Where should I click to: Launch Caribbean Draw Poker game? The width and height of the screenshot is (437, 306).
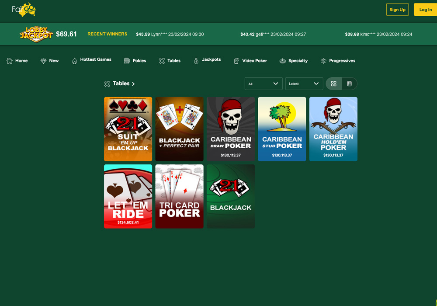click(x=230, y=129)
